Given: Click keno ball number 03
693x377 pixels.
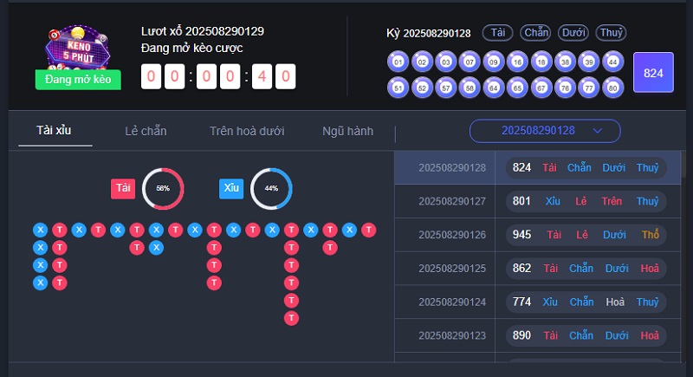Looking at the screenshot, I should pos(446,62).
